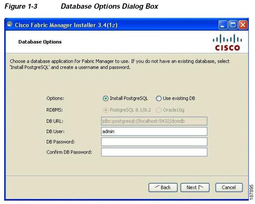
Task: Click the 'Cisco Fabric Manager Installer 3.4(1z)' title text
Action: click(66, 25)
